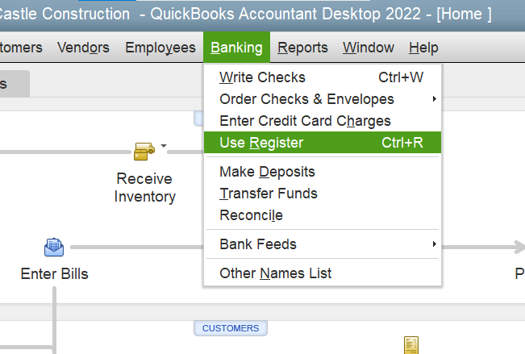This screenshot has height=354, width=525.
Task: Click the yellow receipt icon below Customers
Action: (x=411, y=345)
